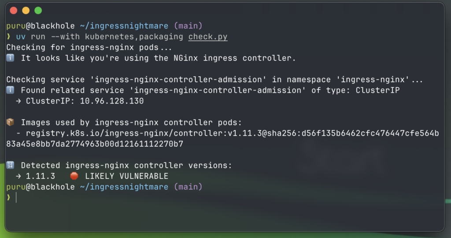Viewport: 451px width, 238px height.
Task: Click the prompt chevron before "uv run"
Action: click(8, 37)
